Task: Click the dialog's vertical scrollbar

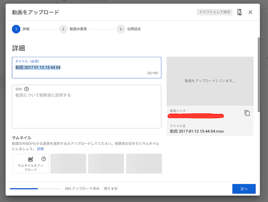Action: (x=259, y=75)
